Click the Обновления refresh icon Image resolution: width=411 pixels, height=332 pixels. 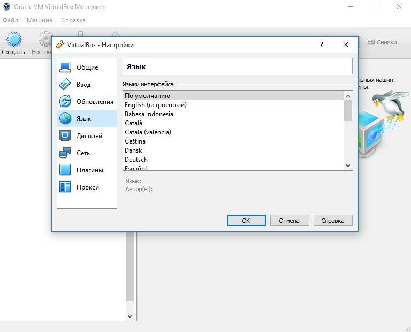65,102
